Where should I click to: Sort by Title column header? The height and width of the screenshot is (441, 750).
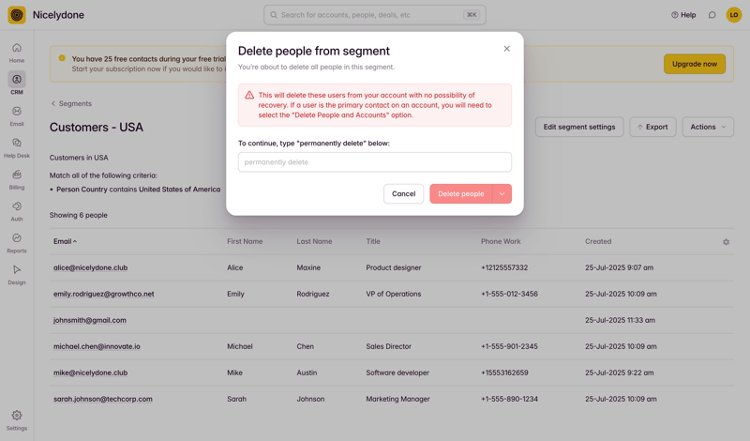[x=373, y=241]
